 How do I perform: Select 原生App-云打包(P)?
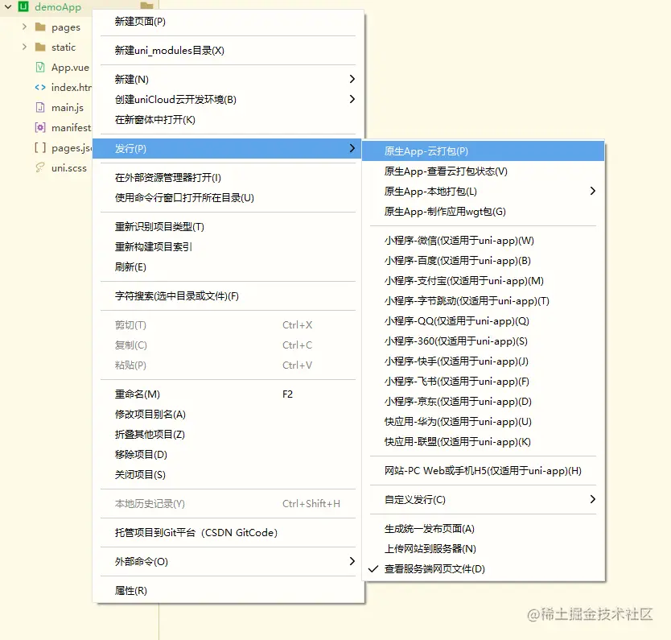(x=484, y=151)
